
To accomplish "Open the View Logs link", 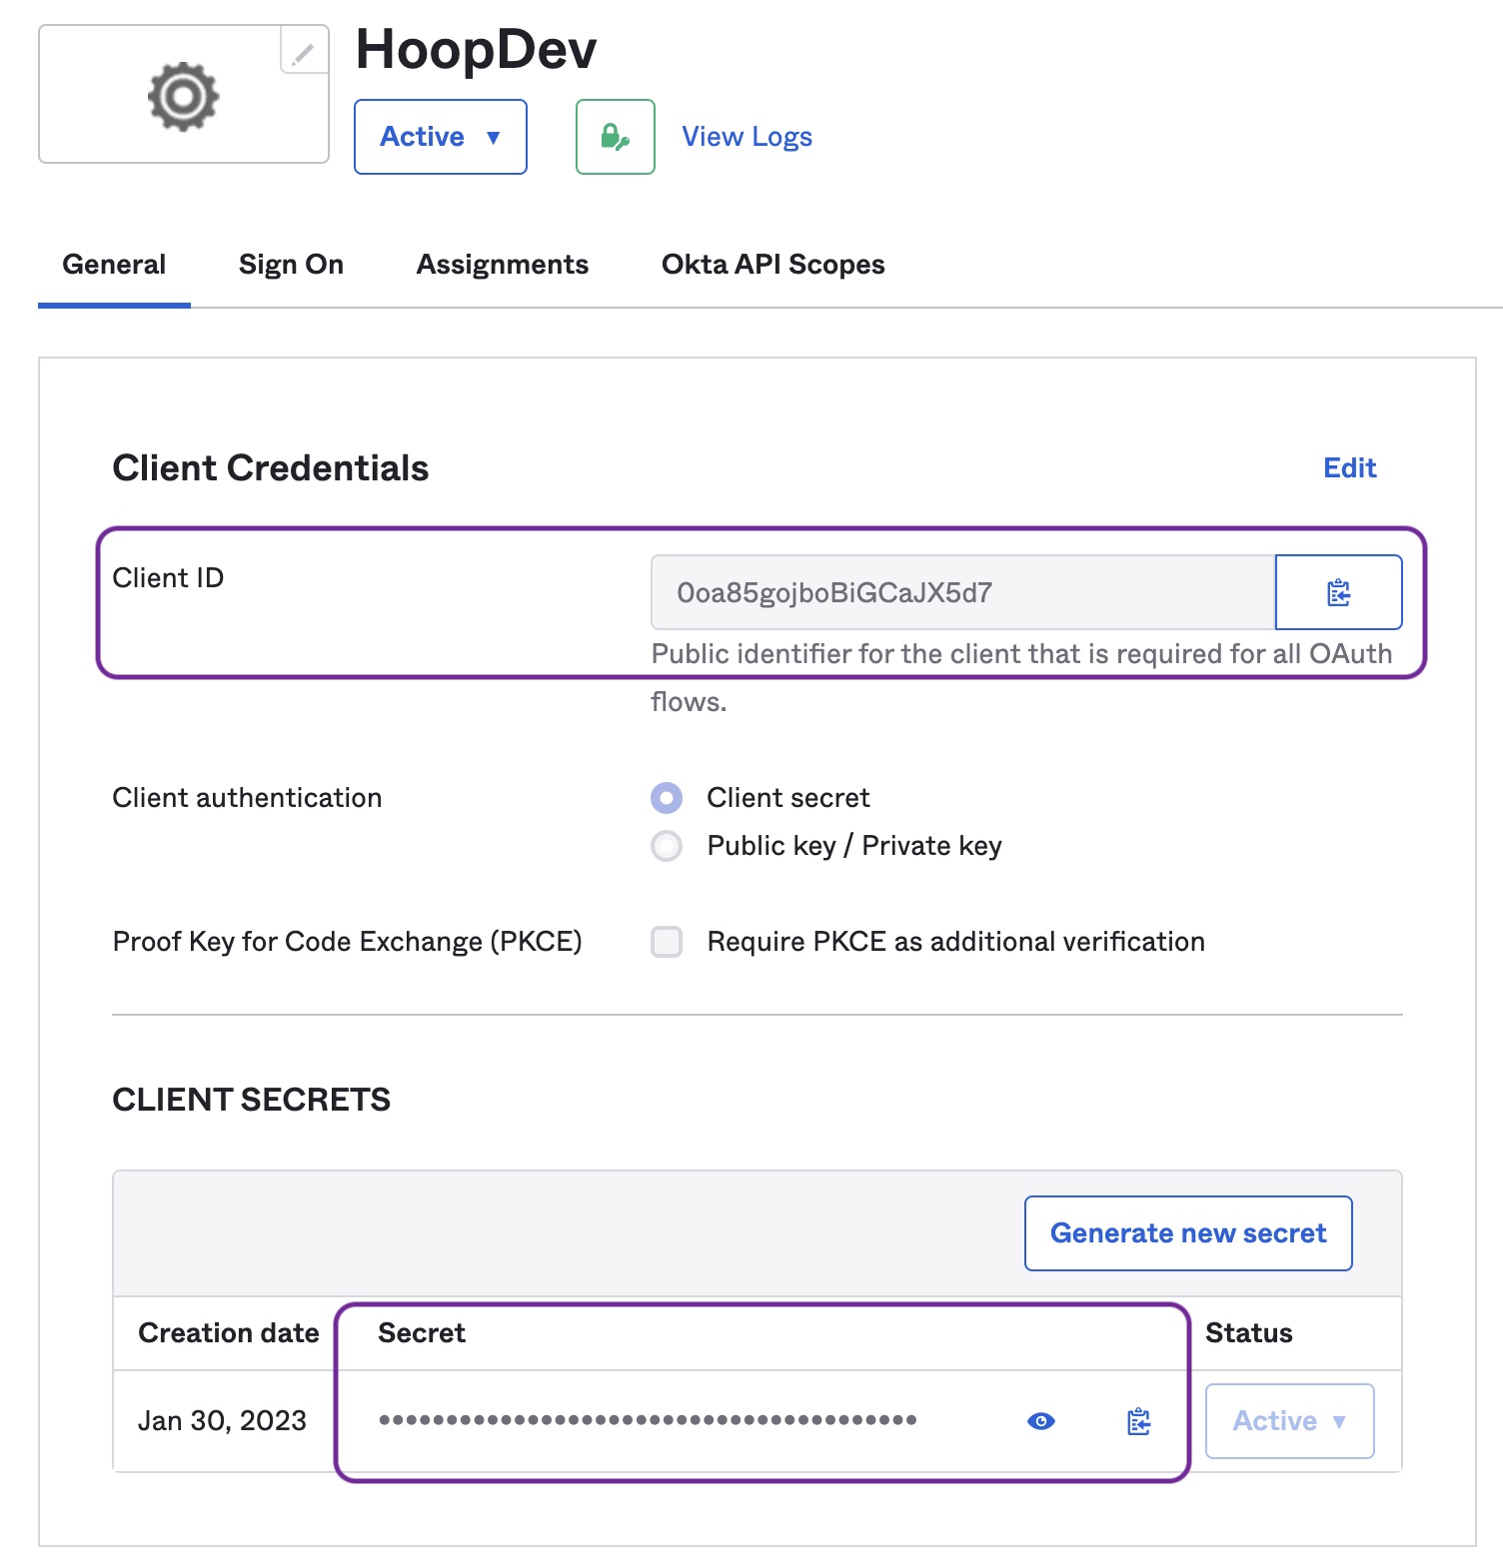I will point(747,137).
